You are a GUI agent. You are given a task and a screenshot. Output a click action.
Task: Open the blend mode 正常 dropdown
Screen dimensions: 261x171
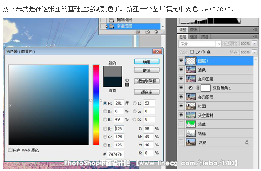200,44
